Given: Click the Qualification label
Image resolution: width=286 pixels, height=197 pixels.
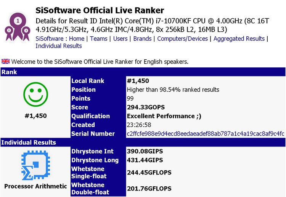Looking at the screenshot, I should pos(91,116).
